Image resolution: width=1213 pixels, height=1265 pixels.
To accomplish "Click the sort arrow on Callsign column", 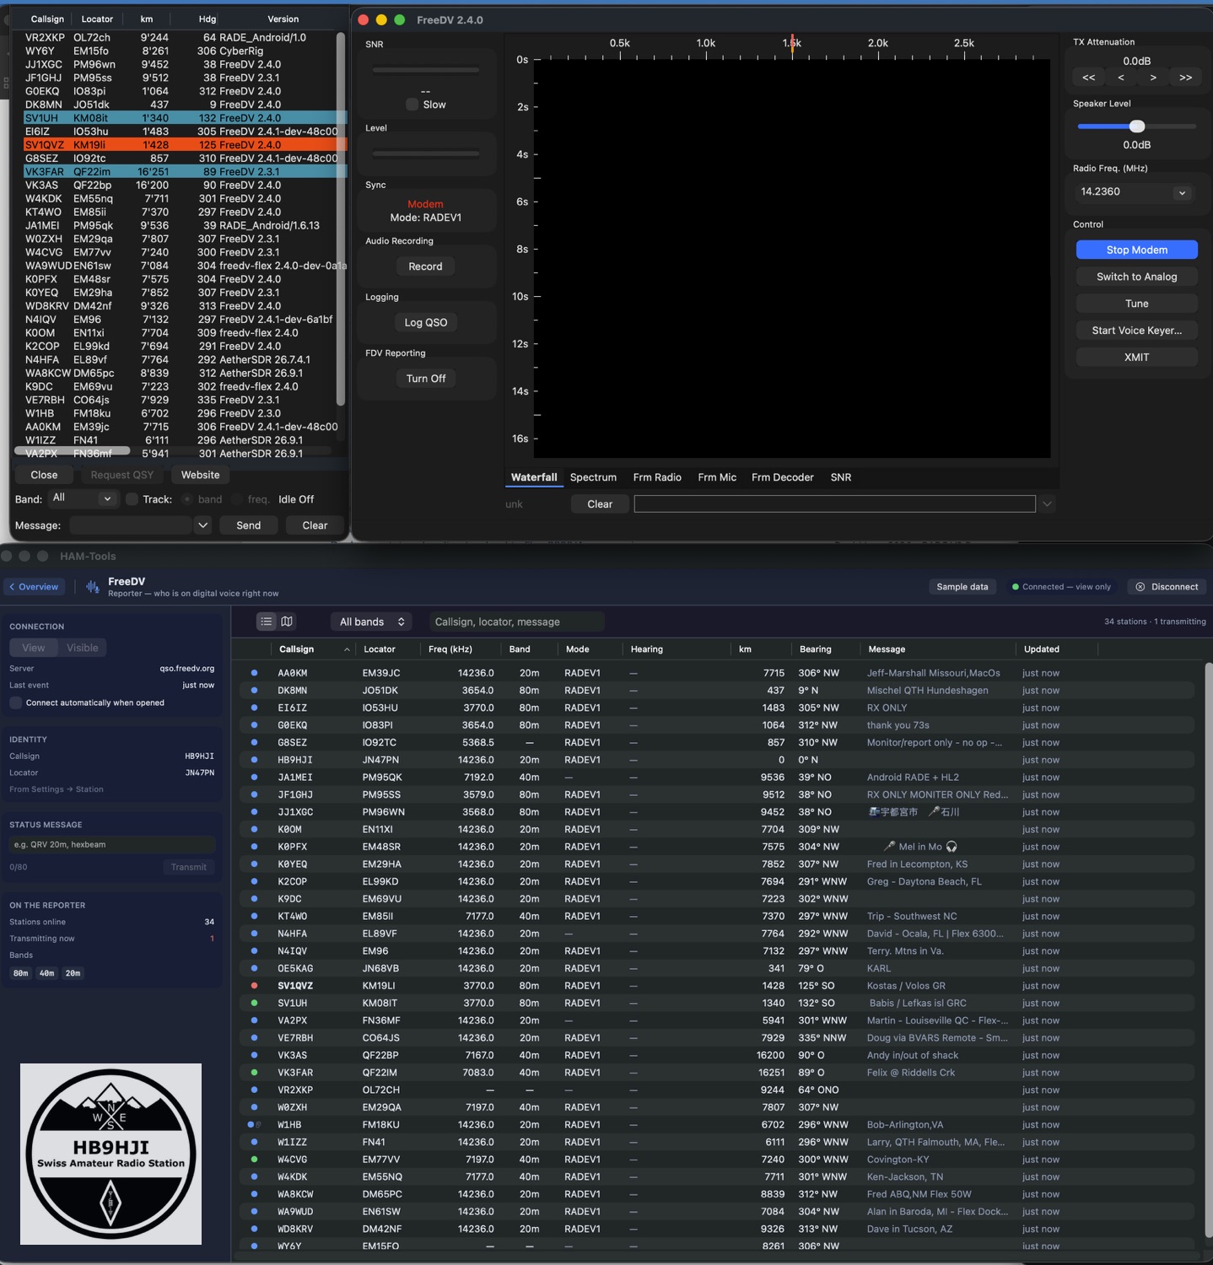I will click(x=347, y=649).
